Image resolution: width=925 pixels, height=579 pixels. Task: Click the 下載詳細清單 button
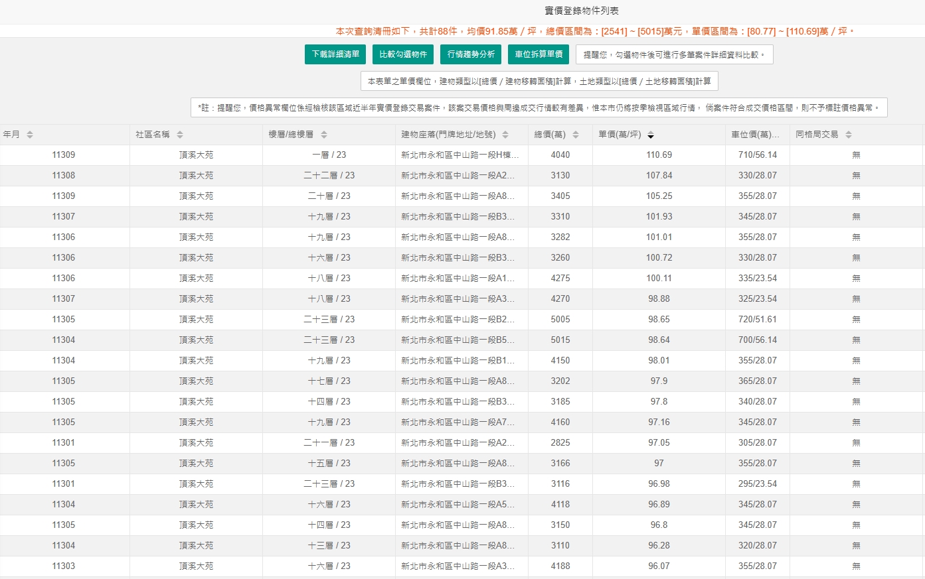pyautogui.click(x=335, y=54)
